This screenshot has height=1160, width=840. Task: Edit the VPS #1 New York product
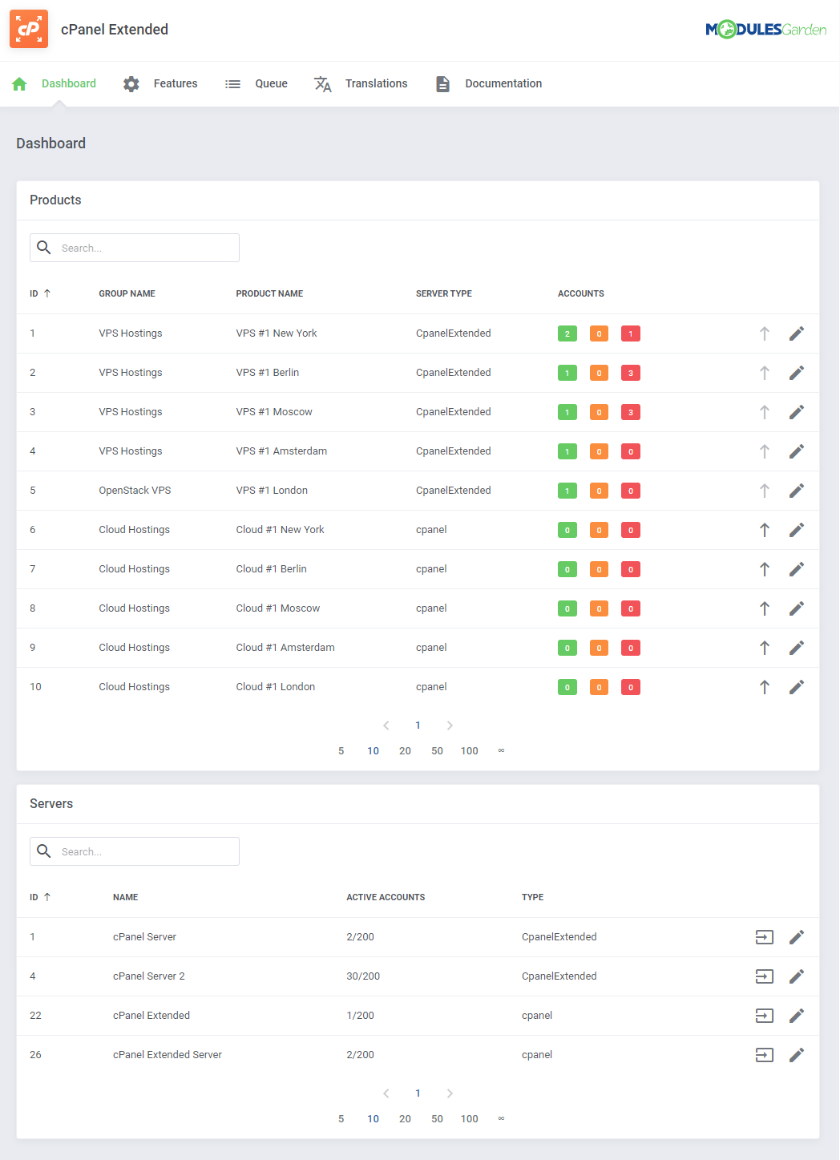797,333
